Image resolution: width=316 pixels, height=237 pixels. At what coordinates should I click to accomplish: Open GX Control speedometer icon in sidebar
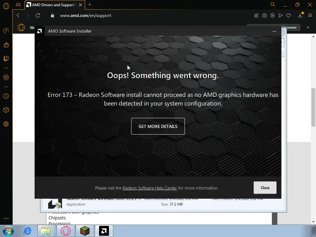click(6, 31)
